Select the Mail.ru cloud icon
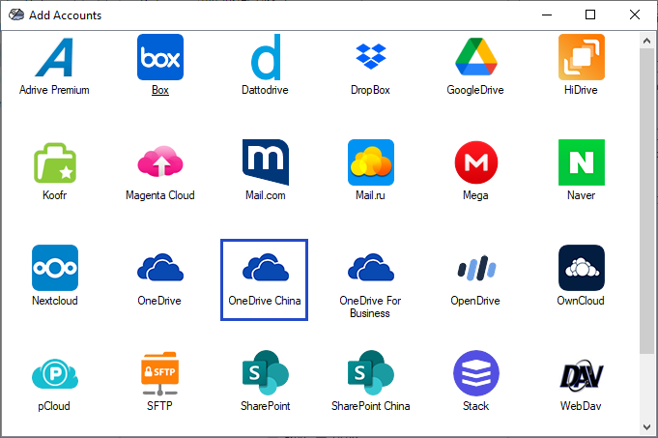 (x=371, y=162)
